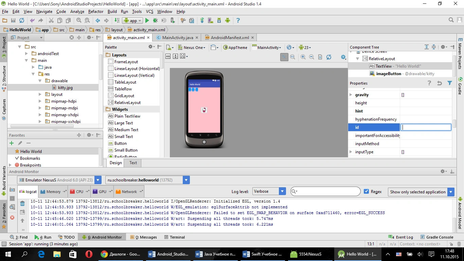Viewport: 464px width, 261px height.
Task: Toggle the Regex checkbox in logcat
Action: (366, 191)
